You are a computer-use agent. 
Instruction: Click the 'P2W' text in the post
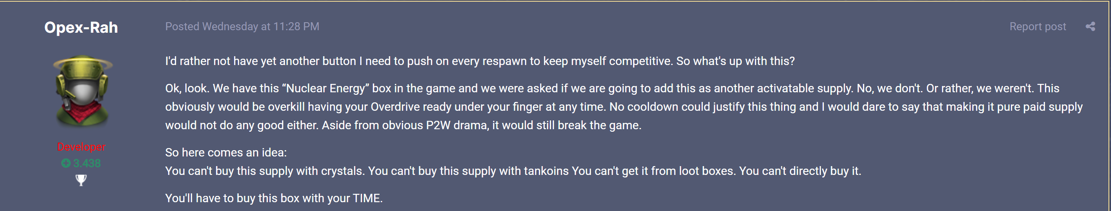click(x=438, y=125)
